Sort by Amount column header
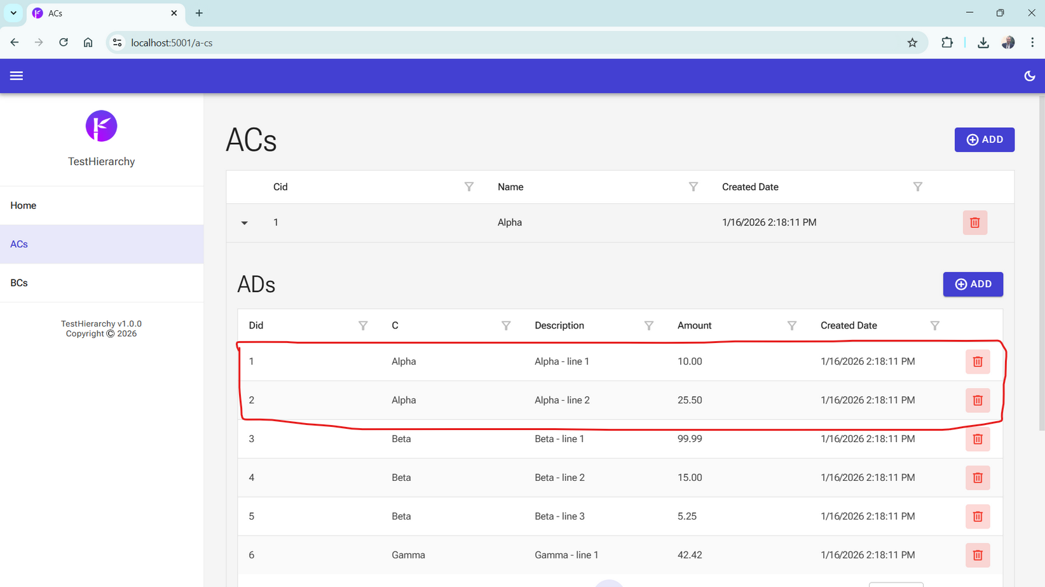This screenshot has width=1045, height=587. pyautogui.click(x=694, y=325)
